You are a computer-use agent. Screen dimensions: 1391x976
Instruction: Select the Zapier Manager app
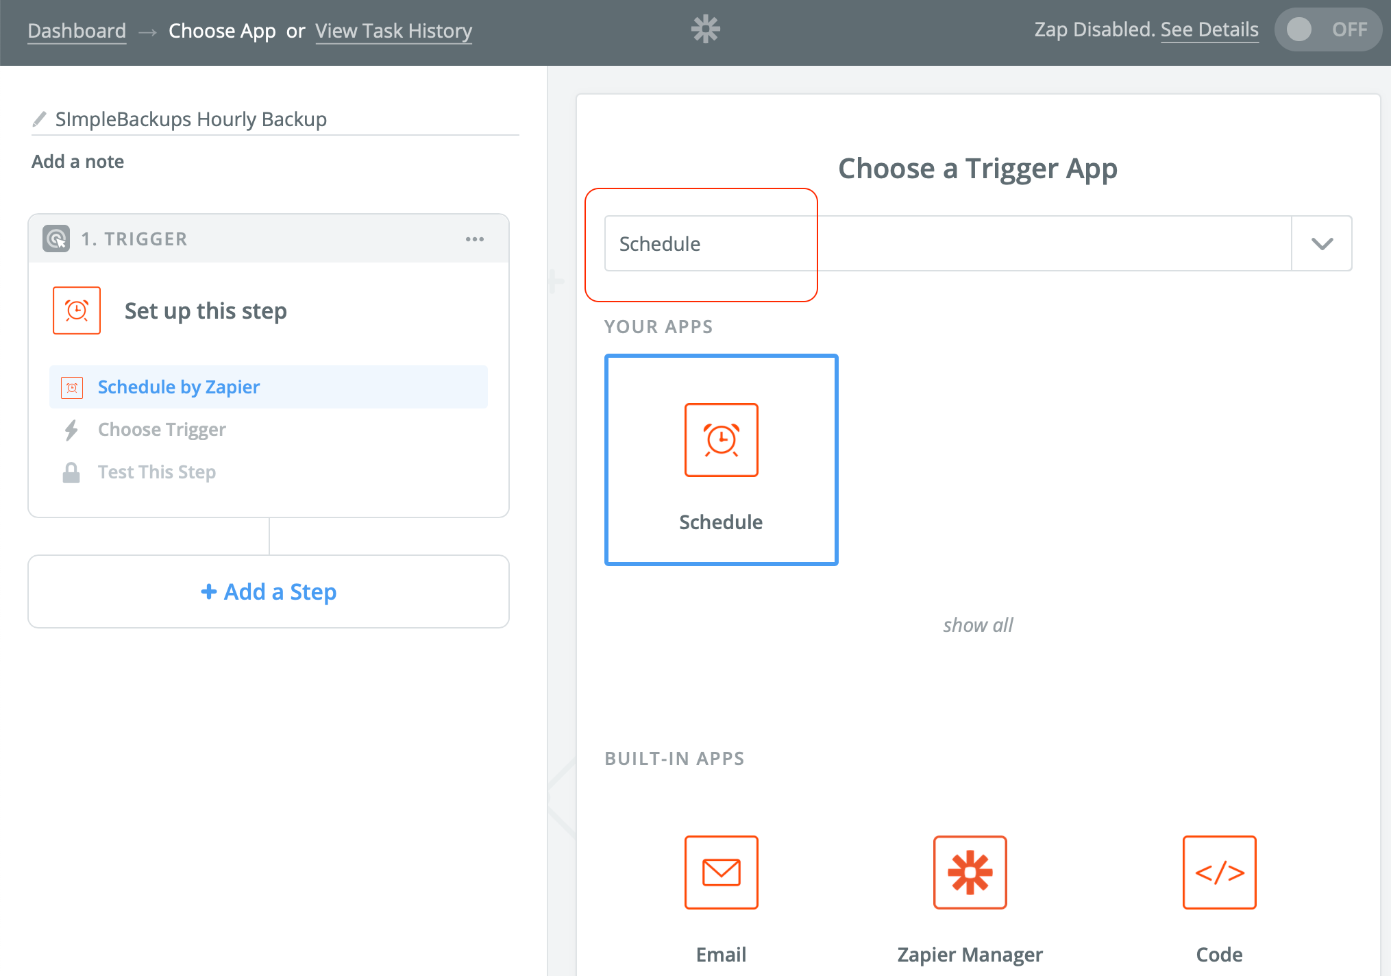pos(969,873)
